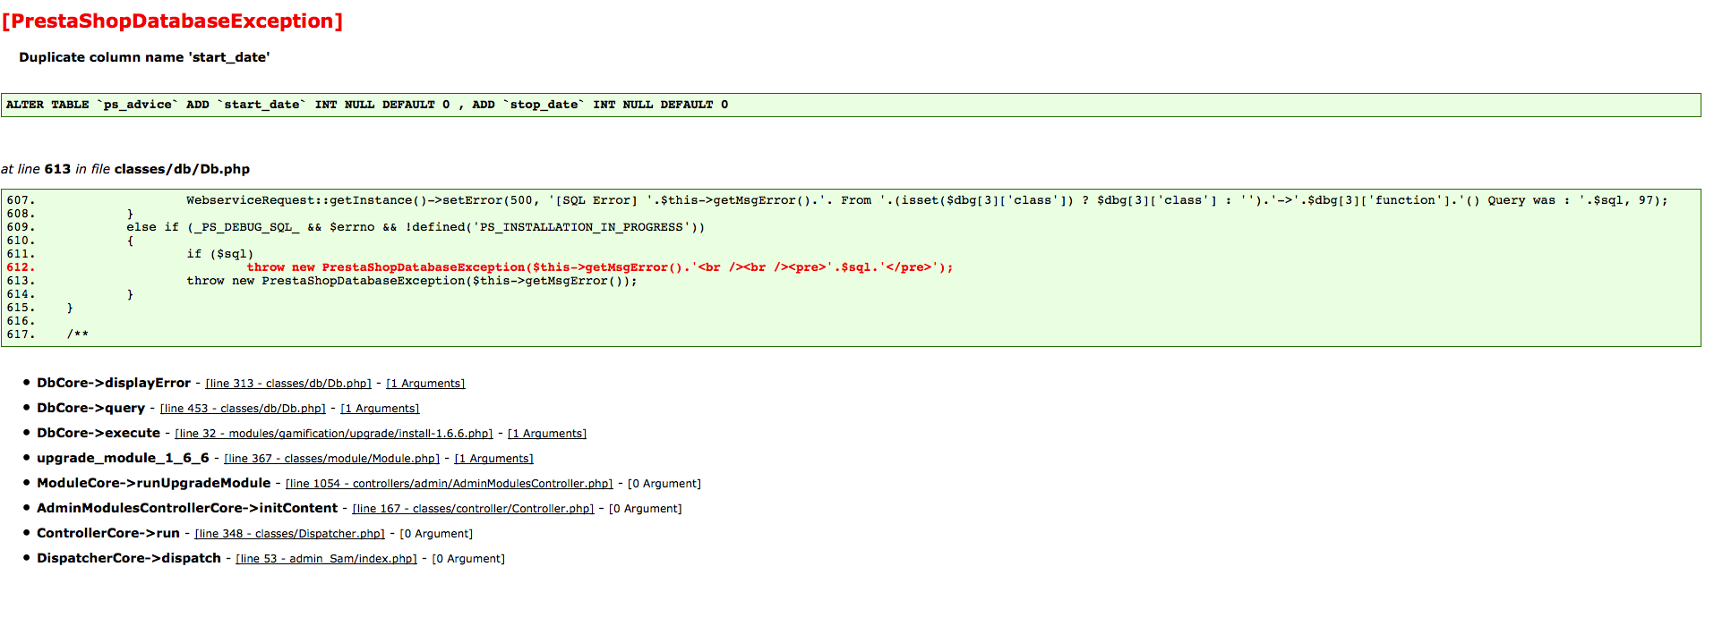Image resolution: width=1714 pixels, height=626 pixels.
Task: Click the upgrade_module_1_6_6 trace entry name
Action: coord(123,458)
